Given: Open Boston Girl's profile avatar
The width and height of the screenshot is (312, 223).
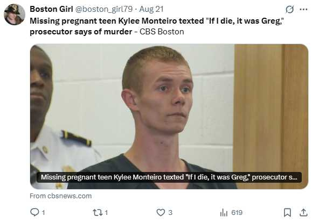Looking at the screenshot, I should pos(15,15).
